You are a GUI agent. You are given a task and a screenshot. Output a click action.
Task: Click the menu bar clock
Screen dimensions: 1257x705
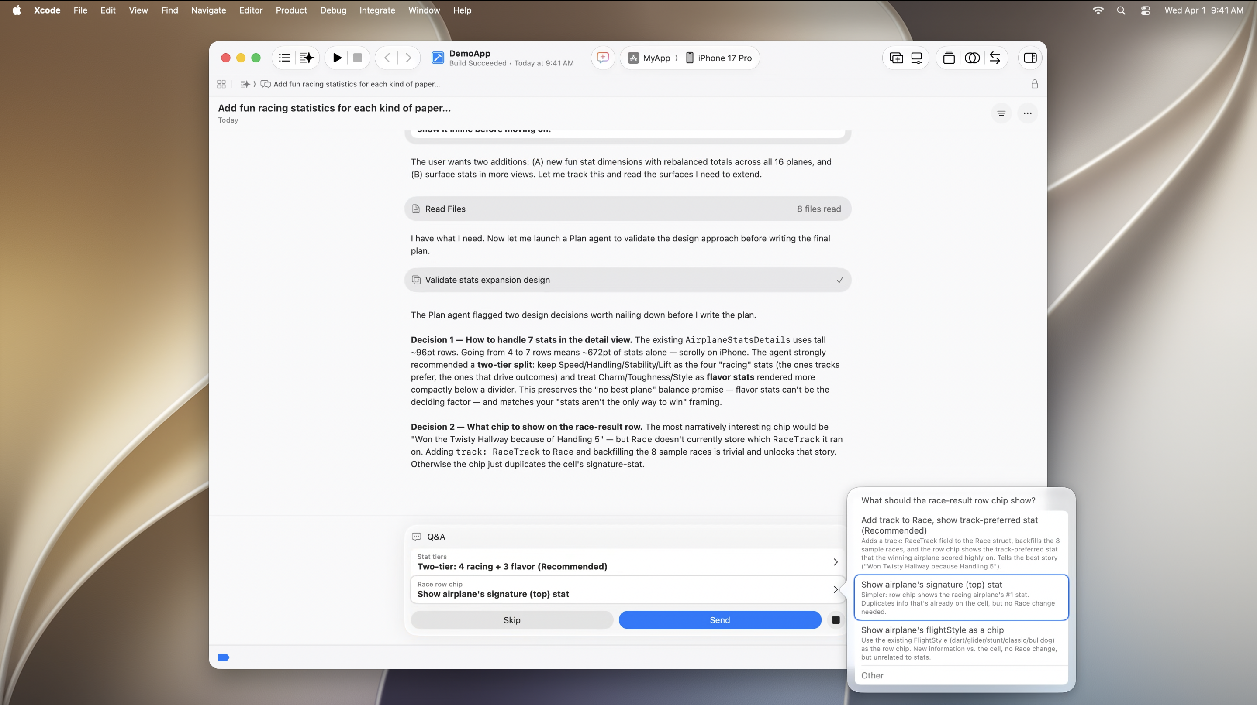pyautogui.click(x=1204, y=10)
